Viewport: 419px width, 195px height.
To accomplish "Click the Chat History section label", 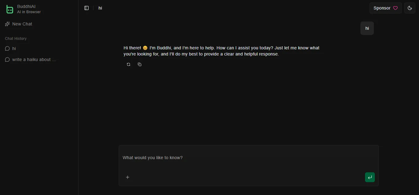I will (x=16, y=39).
